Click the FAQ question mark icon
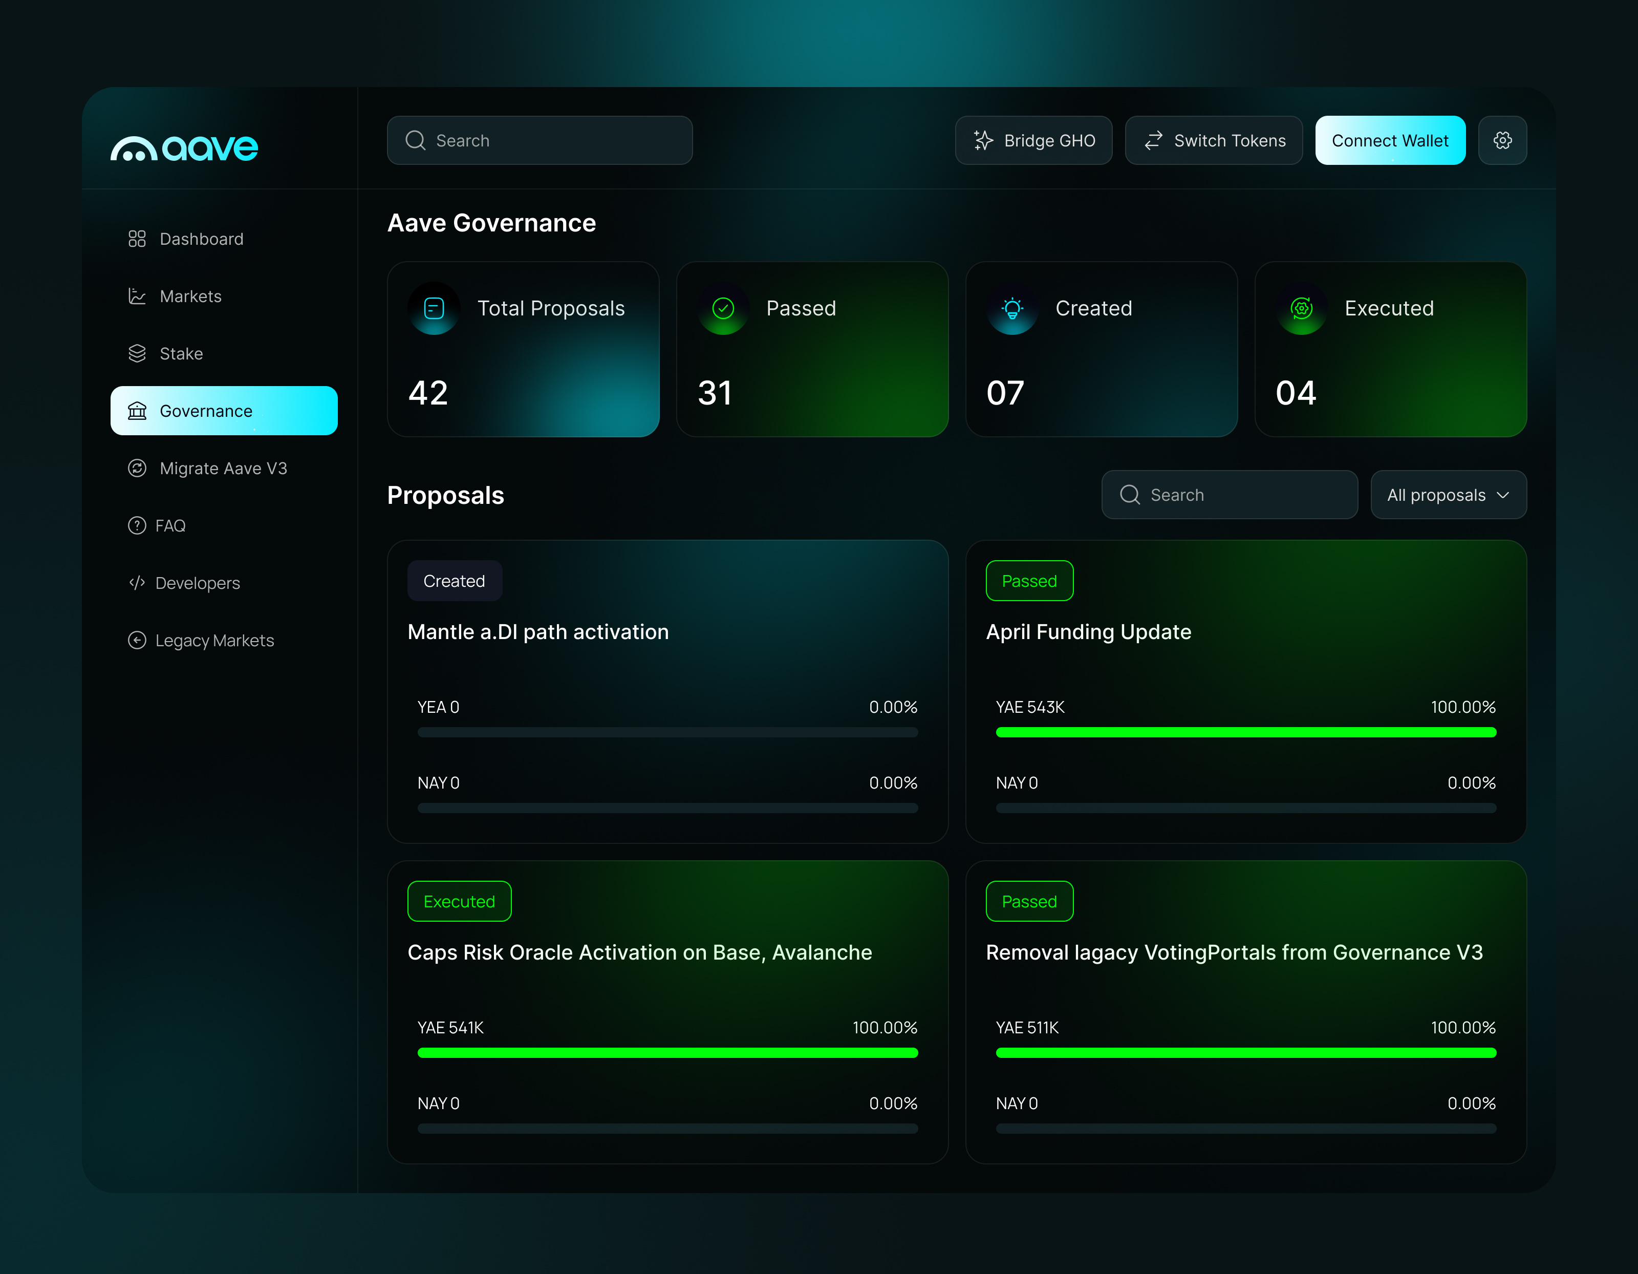 click(x=137, y=525)
